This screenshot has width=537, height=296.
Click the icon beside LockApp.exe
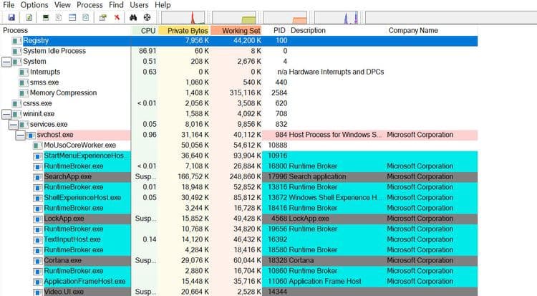(x=37, y=219)
